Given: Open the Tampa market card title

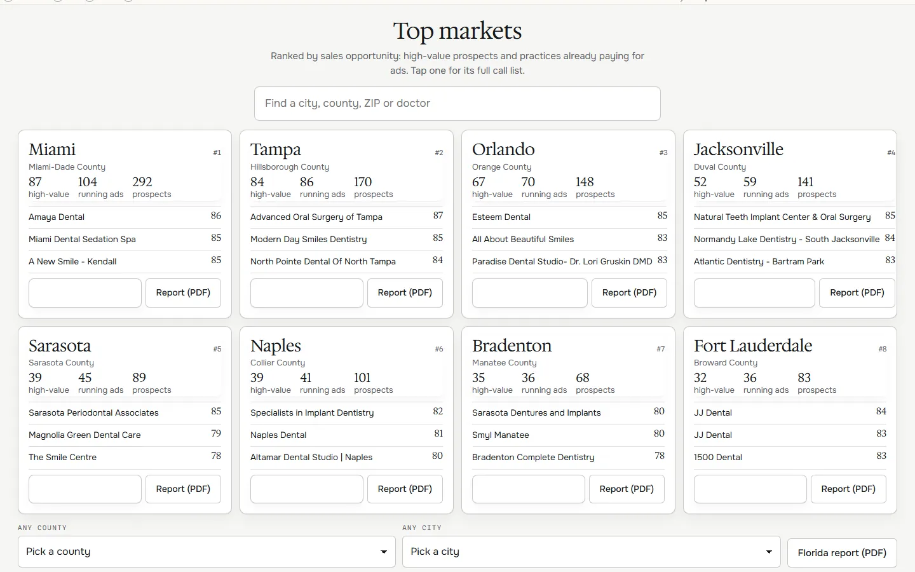Looking at the screenshot, I should pyautogui.click(x=276, y=150).
